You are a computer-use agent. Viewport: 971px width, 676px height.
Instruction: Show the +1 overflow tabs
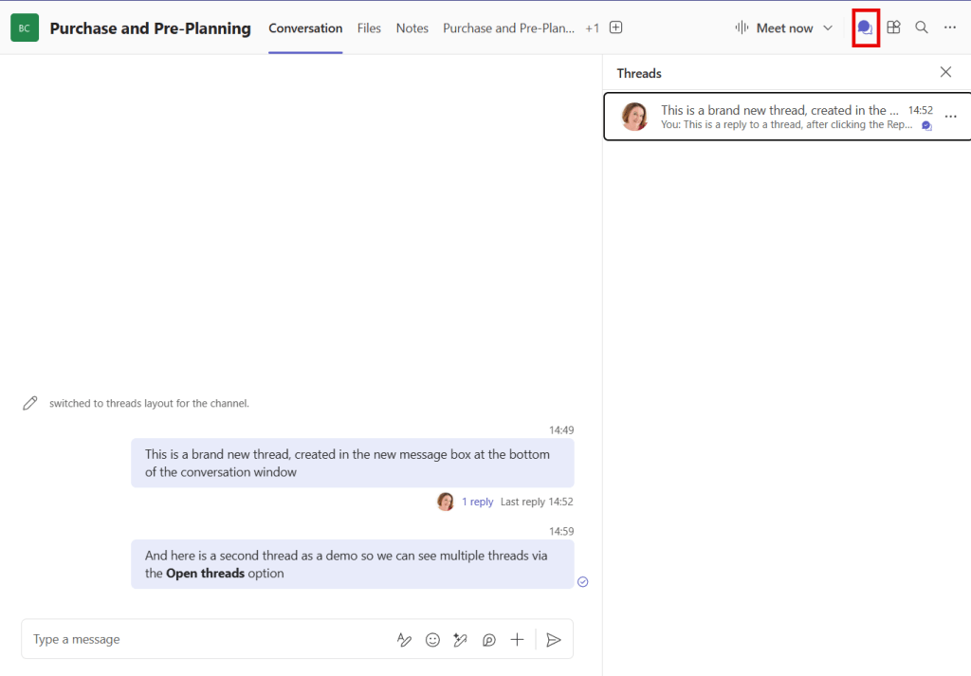tap(592, 28)
